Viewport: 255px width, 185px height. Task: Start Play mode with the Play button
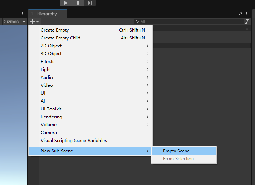66,3
